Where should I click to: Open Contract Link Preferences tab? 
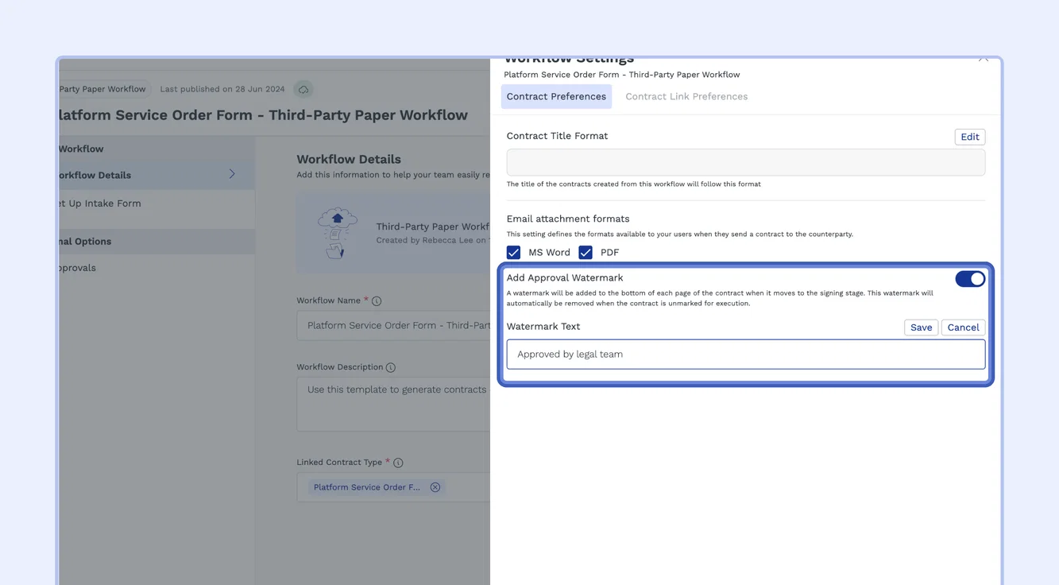686,97
